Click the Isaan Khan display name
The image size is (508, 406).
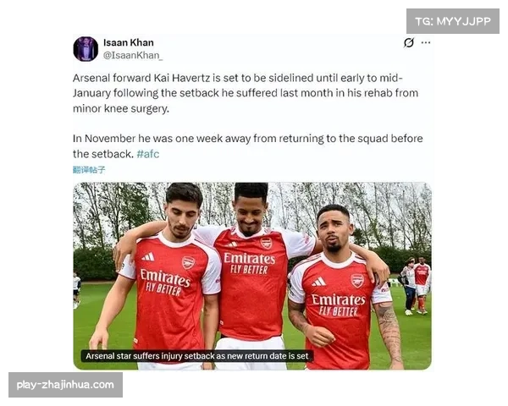click(x=129, y=42)
